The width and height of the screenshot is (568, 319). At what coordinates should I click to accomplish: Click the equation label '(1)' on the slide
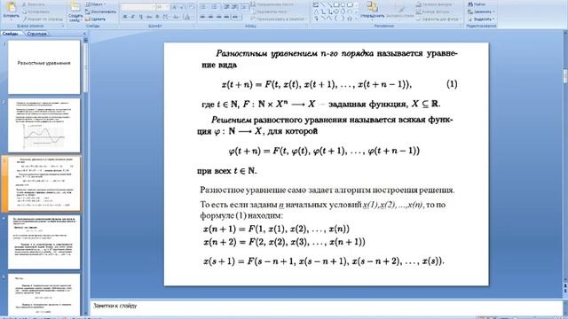click(x=452, y=84)
